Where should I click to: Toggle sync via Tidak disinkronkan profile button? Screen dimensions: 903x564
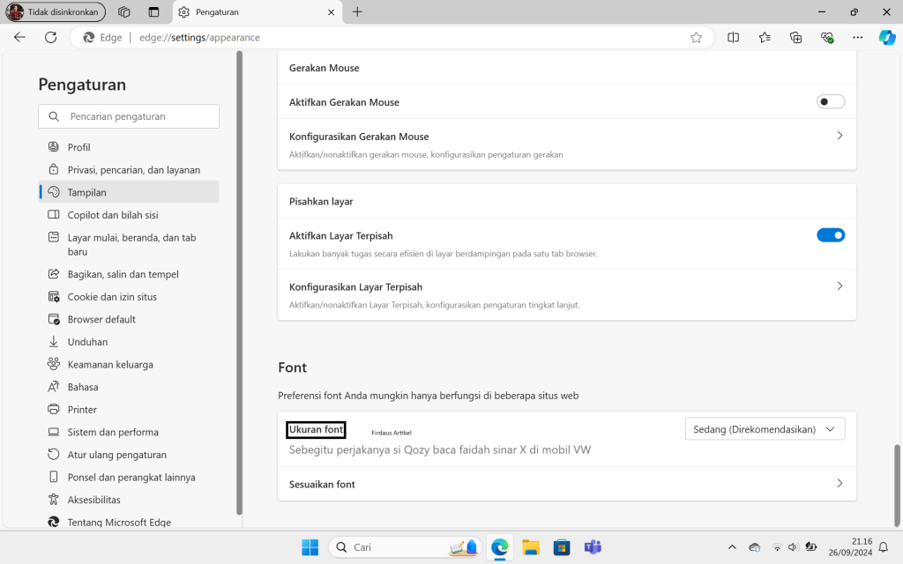55,11
